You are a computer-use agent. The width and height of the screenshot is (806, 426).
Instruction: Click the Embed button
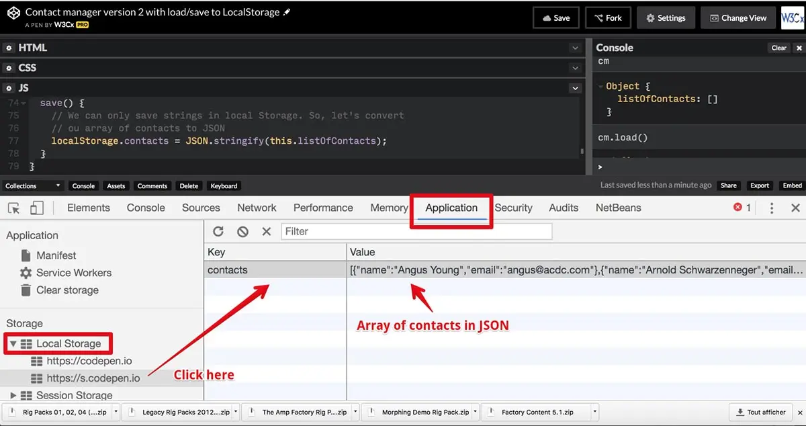pyautogui.click(x=792, y=185)
